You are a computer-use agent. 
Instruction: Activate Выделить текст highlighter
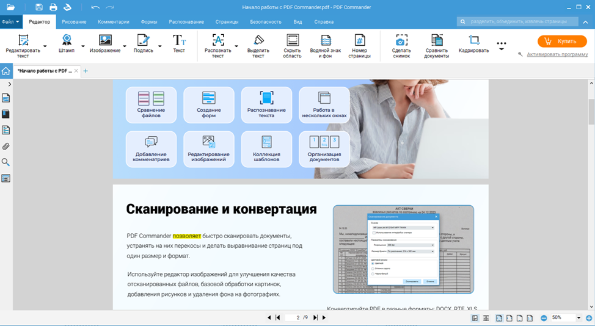(258, 46)
